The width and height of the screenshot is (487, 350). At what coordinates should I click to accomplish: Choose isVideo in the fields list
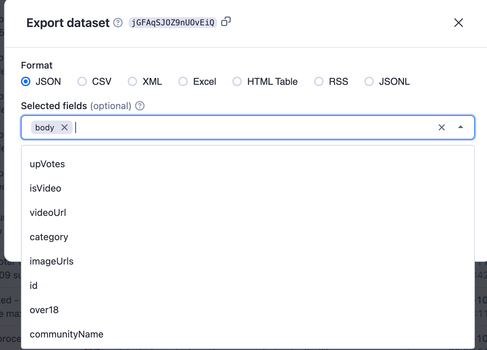point(248,189)
